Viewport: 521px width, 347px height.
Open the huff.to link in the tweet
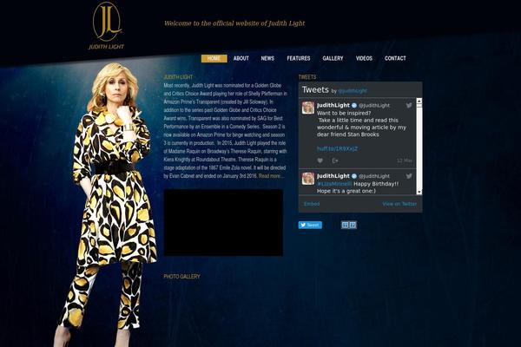pyautogui.click(x=337, y=148)
